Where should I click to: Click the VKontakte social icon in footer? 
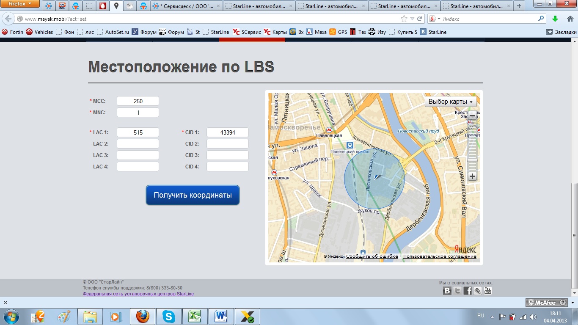(x=447, y=291)
